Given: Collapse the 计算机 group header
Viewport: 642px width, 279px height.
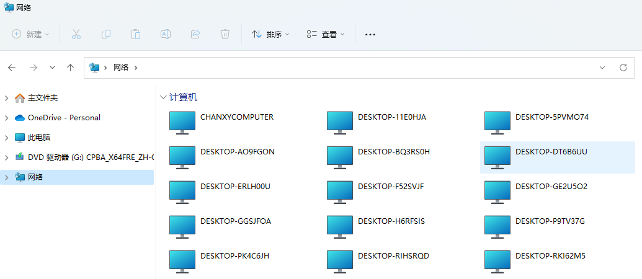Looking at the screenshot, I should click(x=163, y=97).
